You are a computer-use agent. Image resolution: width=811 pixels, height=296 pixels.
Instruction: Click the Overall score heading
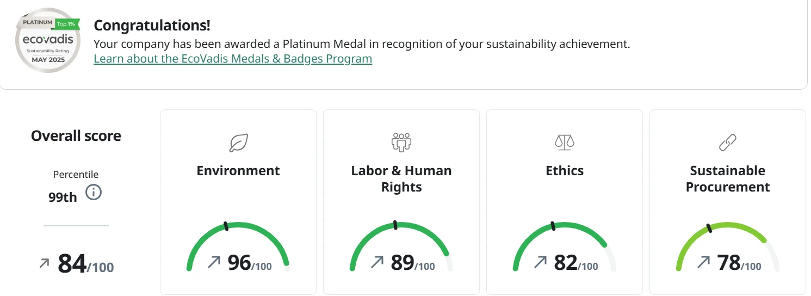[x=76, y=136]
